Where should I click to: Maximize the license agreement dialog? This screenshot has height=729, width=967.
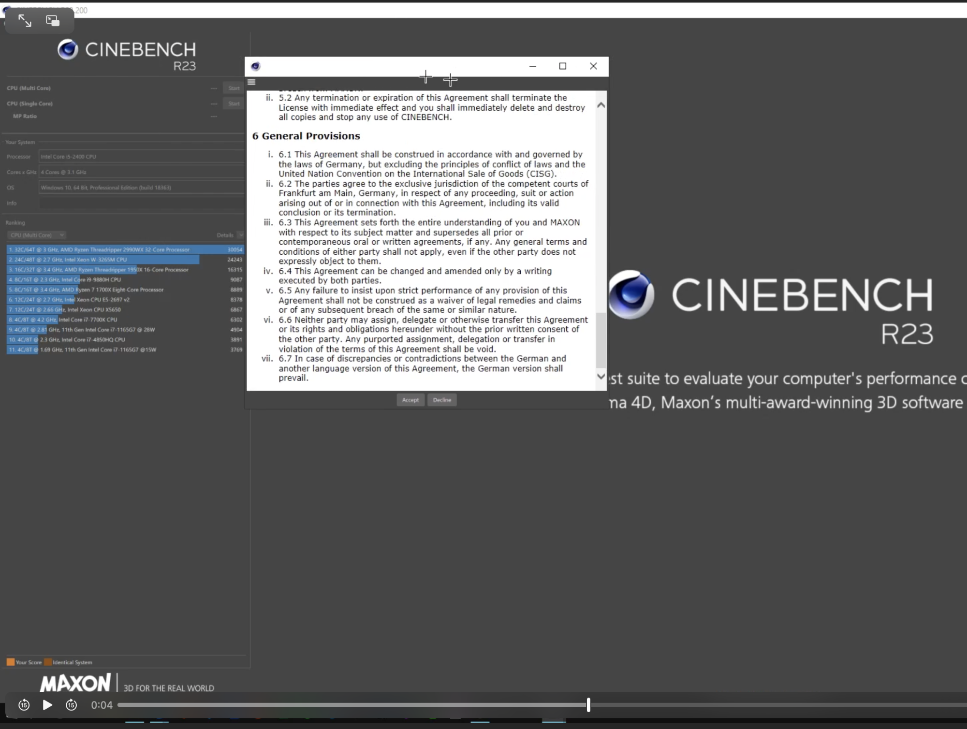(563, 66)
